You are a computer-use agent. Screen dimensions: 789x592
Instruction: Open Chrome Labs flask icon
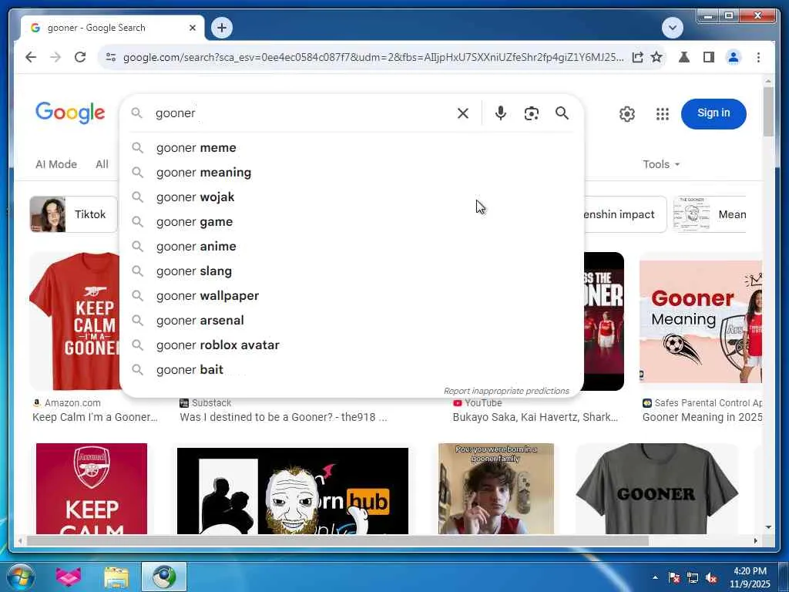[684, 57]
